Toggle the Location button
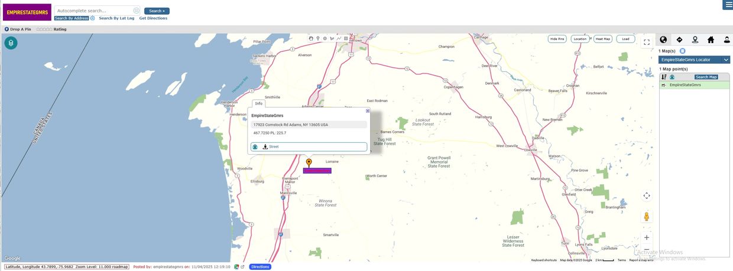This screenshot has width=733, height=271. [580, 39]
